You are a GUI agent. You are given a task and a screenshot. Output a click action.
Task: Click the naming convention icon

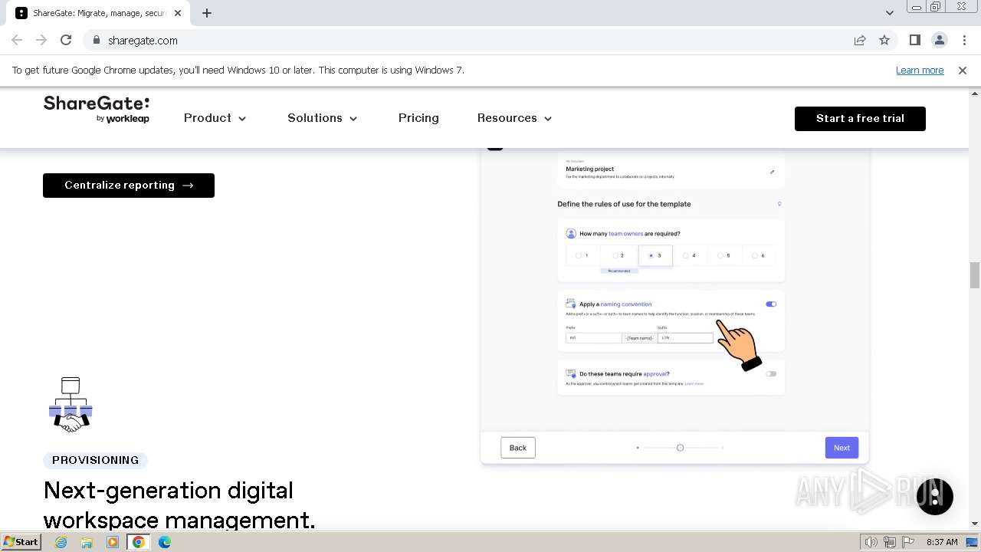click(571, 304)
